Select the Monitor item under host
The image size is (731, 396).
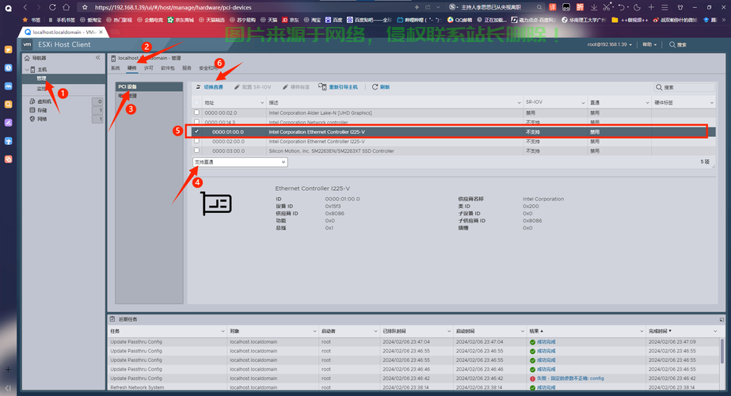[x=41, y=89]
